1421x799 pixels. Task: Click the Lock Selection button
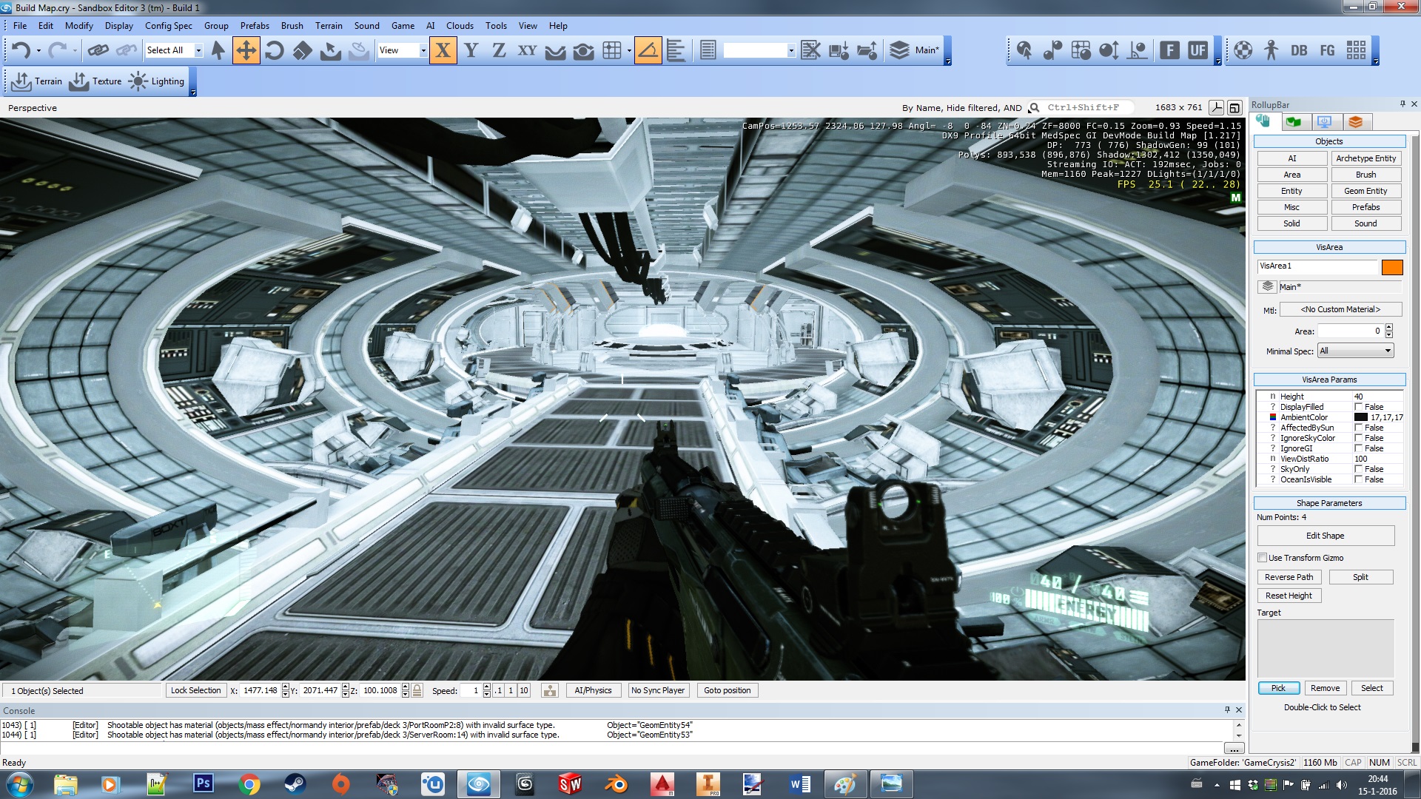click(195, 690)
